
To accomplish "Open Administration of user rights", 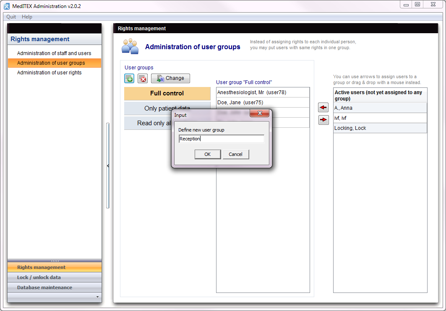I will coord(54,73).
